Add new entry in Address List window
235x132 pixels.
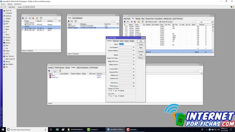23,18
